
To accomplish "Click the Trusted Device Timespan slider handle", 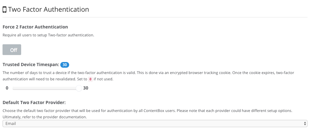I will pyautogui.click(x=79, y=88).
